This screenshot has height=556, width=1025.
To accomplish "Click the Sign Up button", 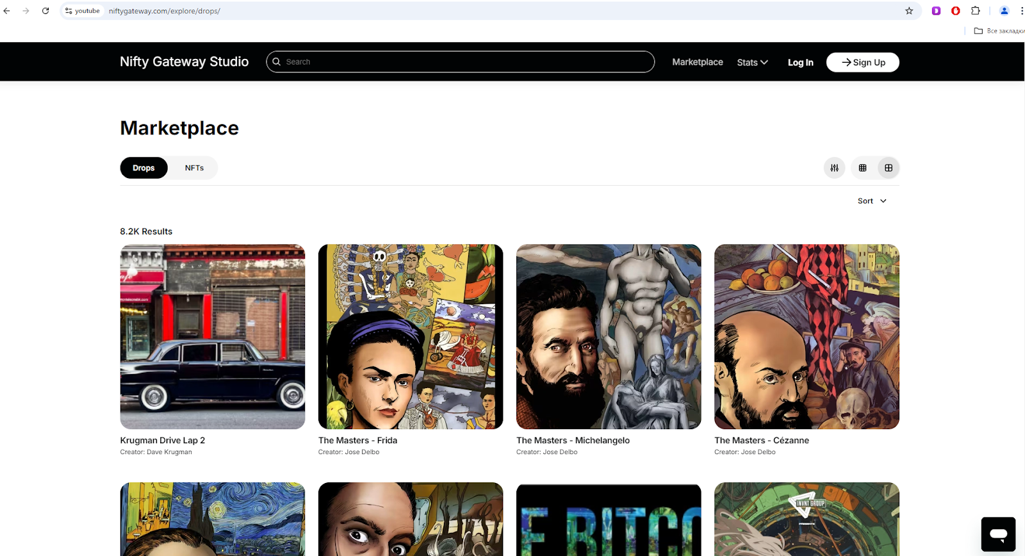I will click(x=863, y=62).
